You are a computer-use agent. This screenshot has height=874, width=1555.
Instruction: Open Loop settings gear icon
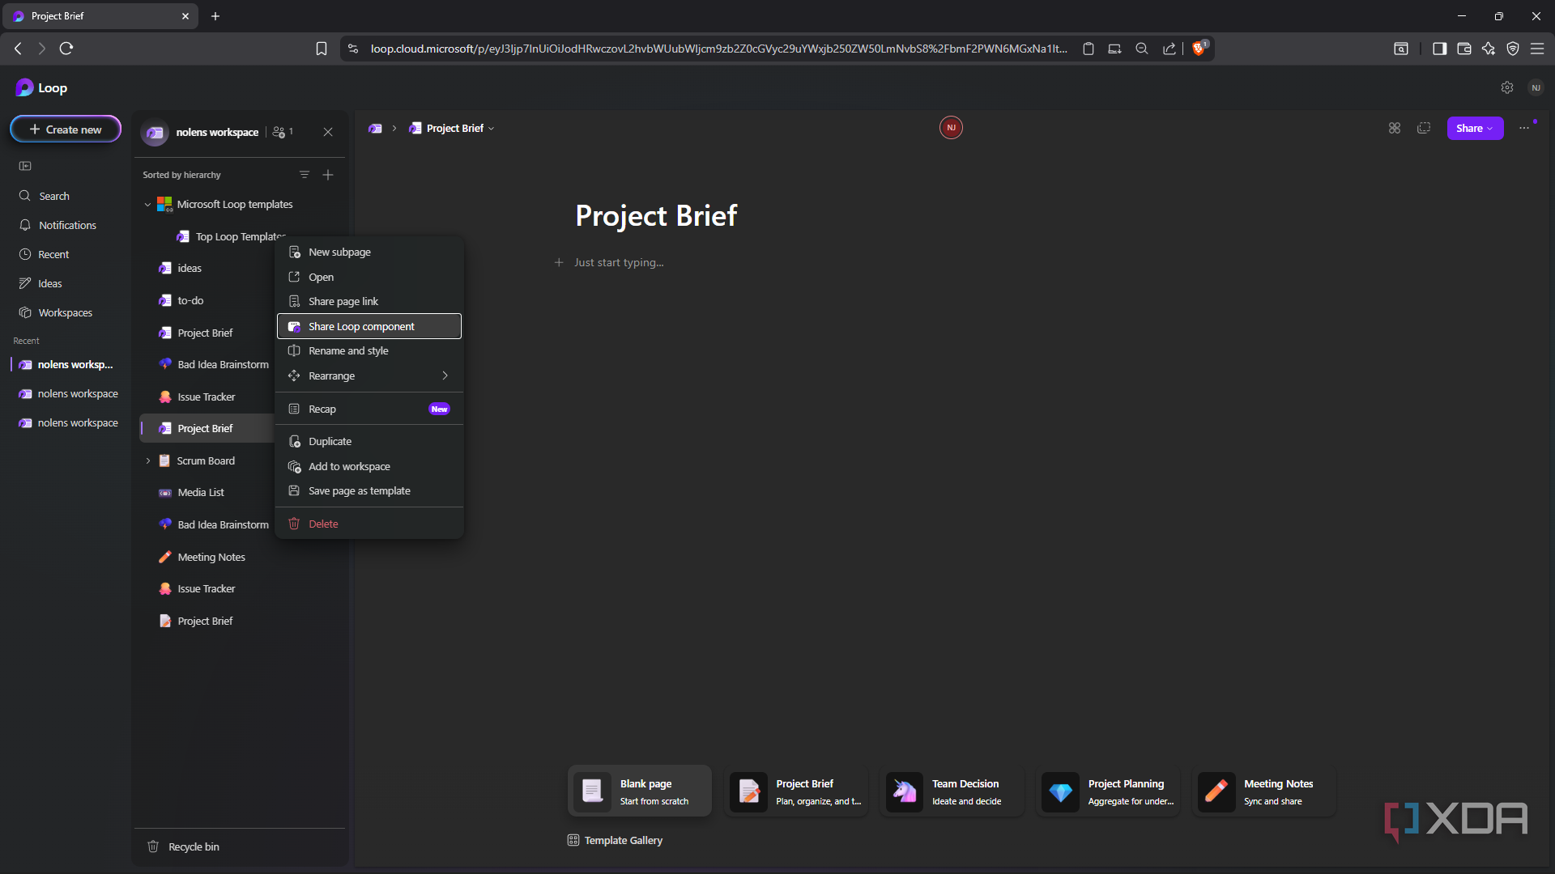pos(1506,87)
